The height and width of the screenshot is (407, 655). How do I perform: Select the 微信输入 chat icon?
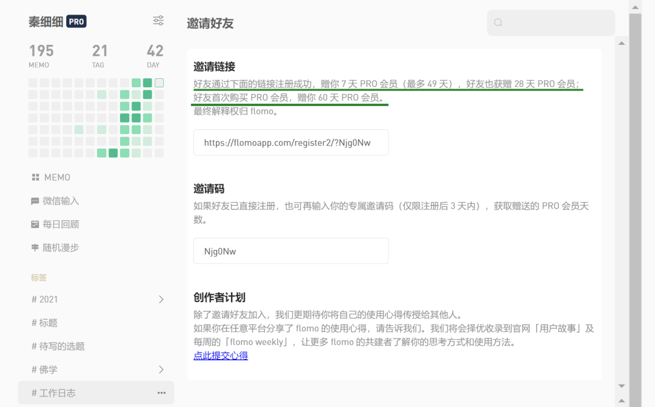[35, 201]
